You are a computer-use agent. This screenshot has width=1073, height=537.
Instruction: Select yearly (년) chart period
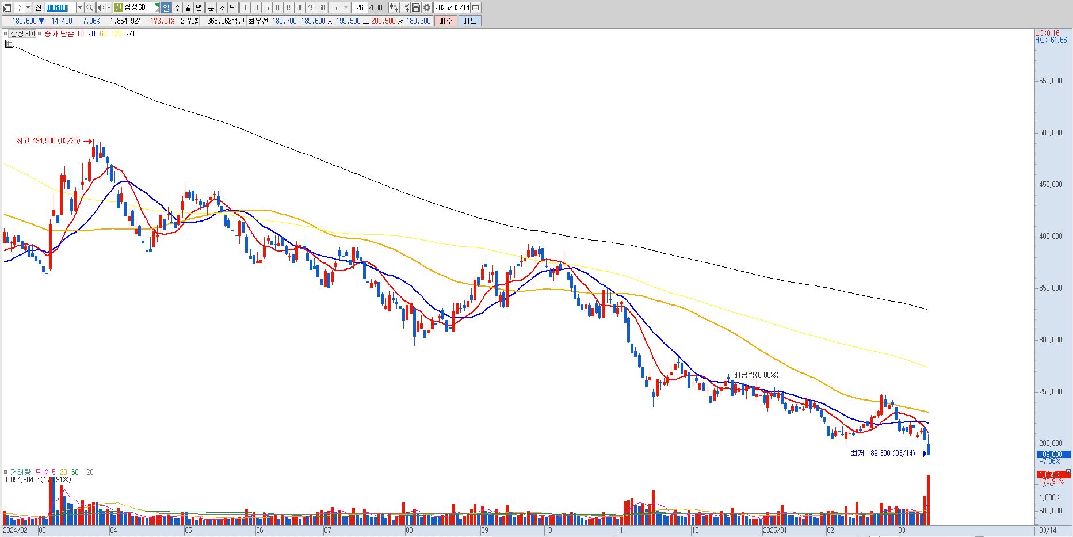(x=199, y=7)
